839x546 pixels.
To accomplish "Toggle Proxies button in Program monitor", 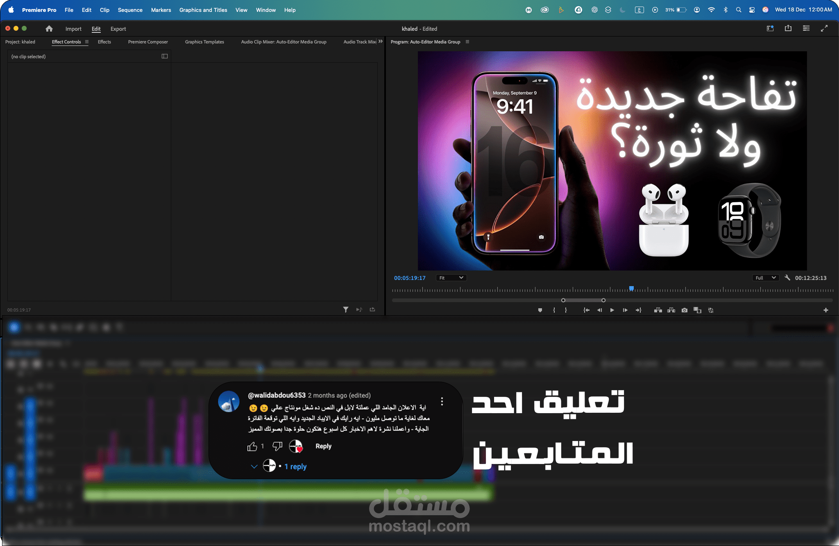I will (x=711, y=310).
